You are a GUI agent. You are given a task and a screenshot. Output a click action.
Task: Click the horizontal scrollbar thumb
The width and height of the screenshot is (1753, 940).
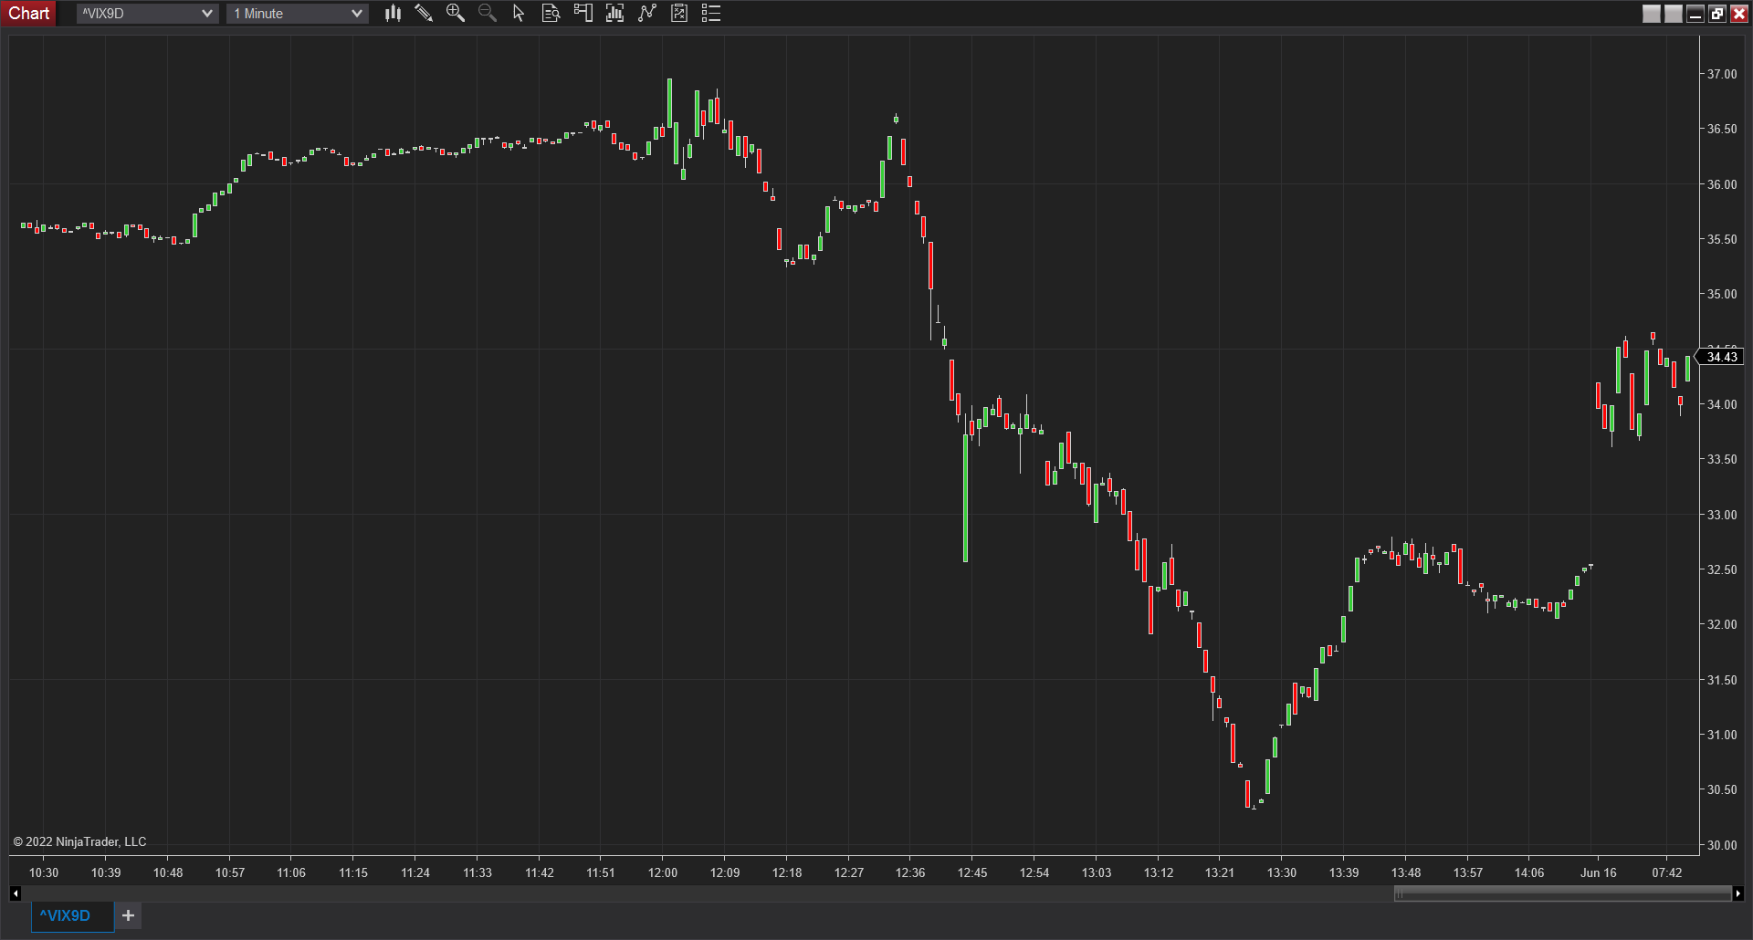click(x=1562, y=893)
